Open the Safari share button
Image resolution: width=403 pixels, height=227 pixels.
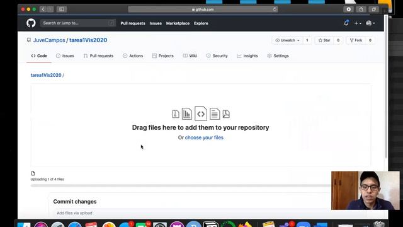(361, 9)
